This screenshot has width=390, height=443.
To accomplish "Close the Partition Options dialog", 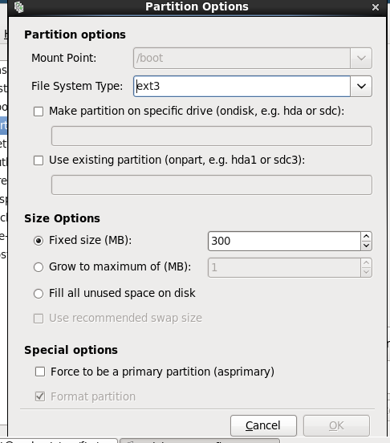I will 376,7.
